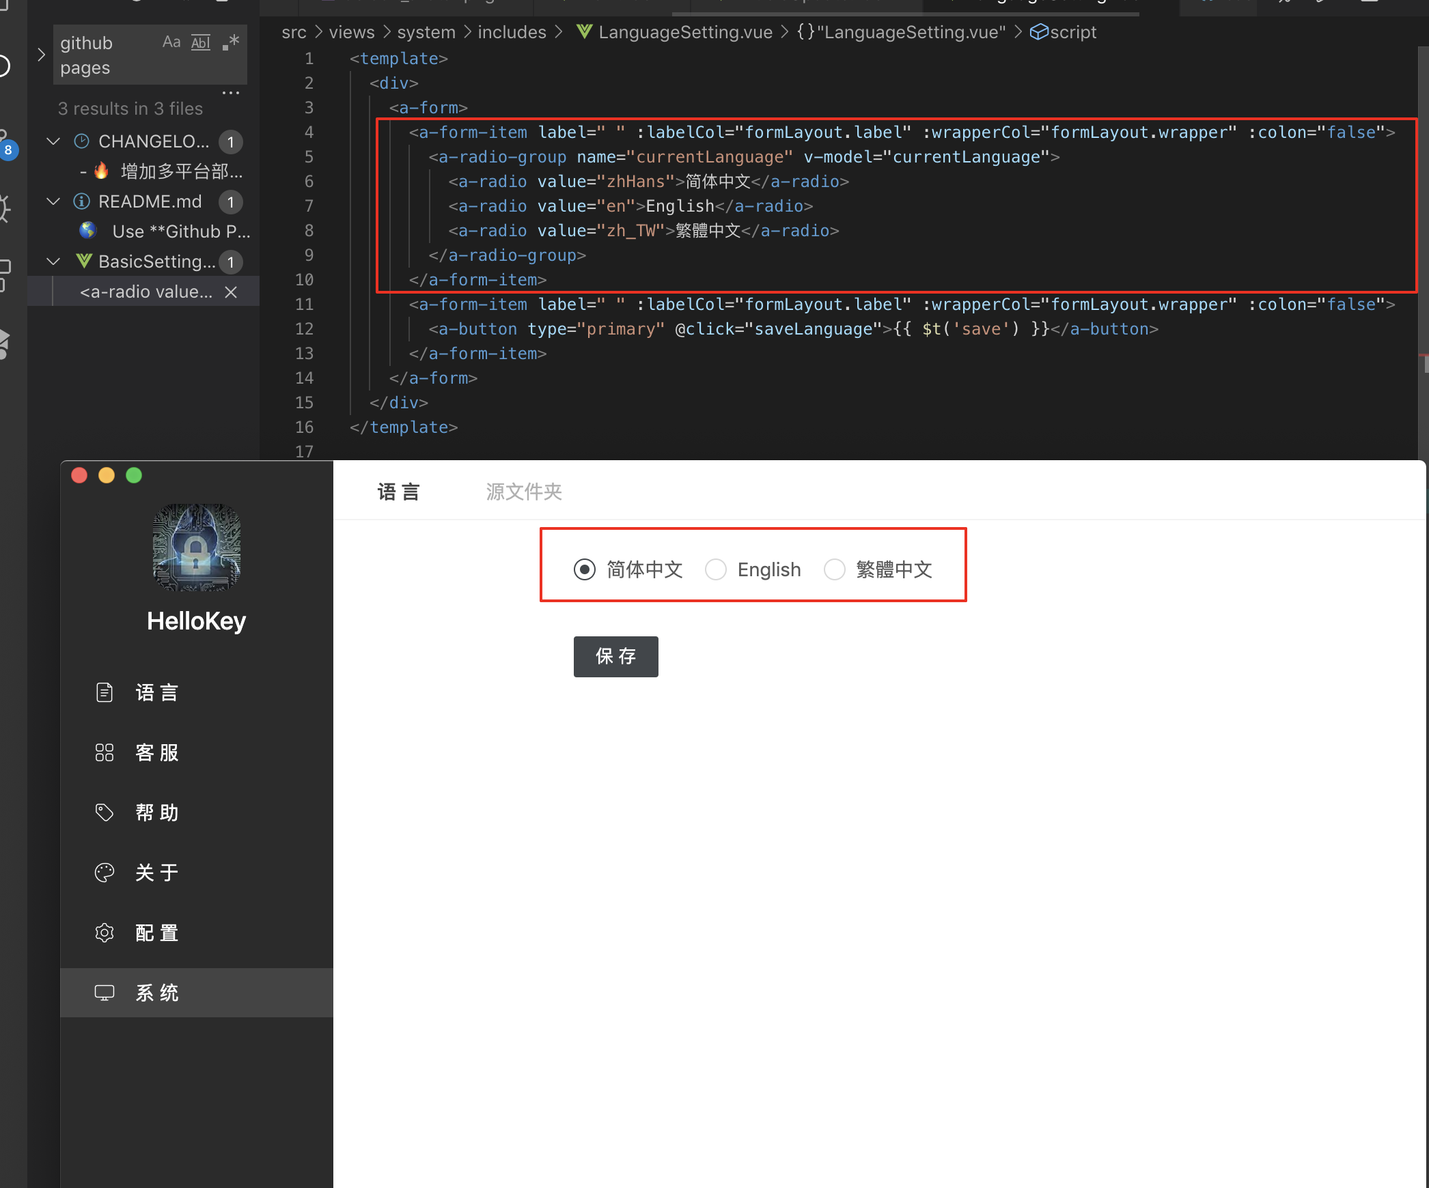Select the 系统 monitor icon in sidebar

pos(105,992)
